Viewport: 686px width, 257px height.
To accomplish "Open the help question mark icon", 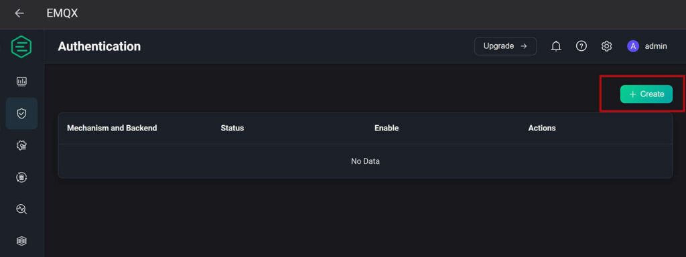I will pyautogui.click(x=581, y=46).
